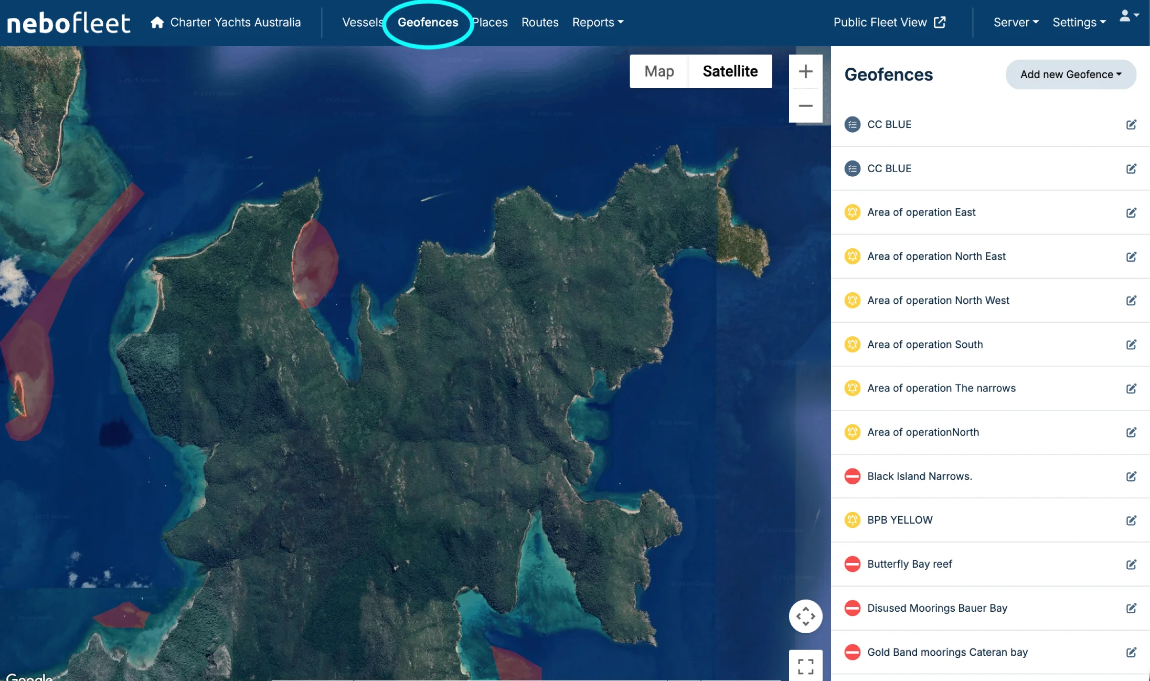Go to the Routes tab
This screenshot has height=681, width=1150.
(x=539, y=22)
